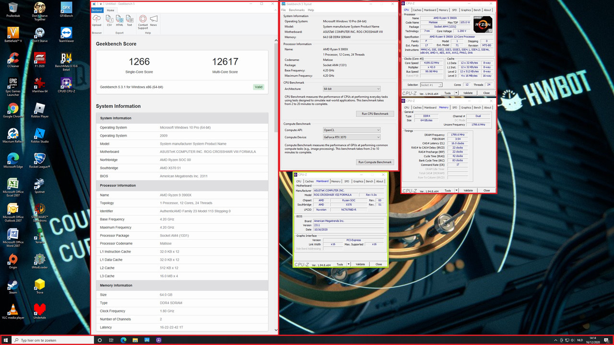Launch Roblox Player shortcut
Viewport: 614px width, 345px height.
point(40,111)
